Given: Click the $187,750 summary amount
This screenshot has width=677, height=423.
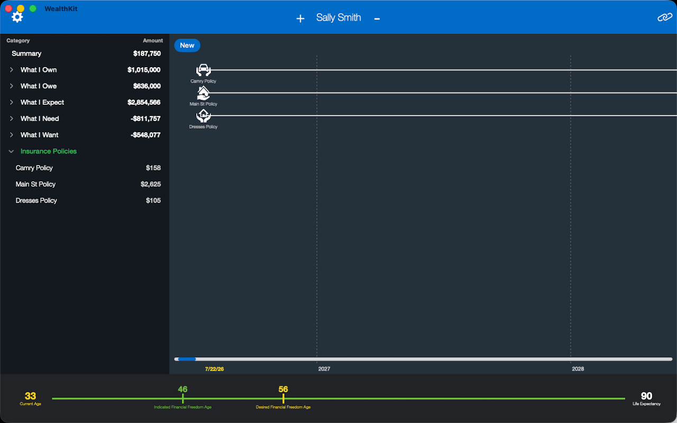Looking at the screenshot, I should [147, 53].
